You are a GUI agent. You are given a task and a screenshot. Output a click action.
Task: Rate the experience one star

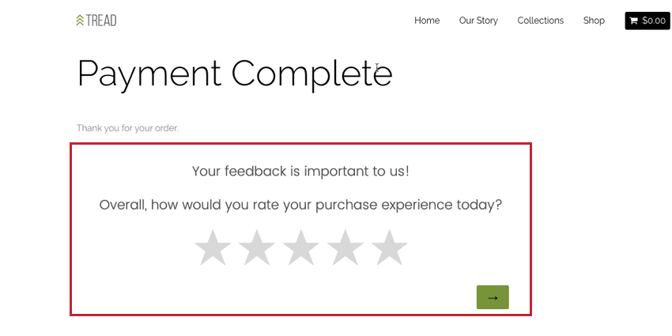tap(213, 247)
